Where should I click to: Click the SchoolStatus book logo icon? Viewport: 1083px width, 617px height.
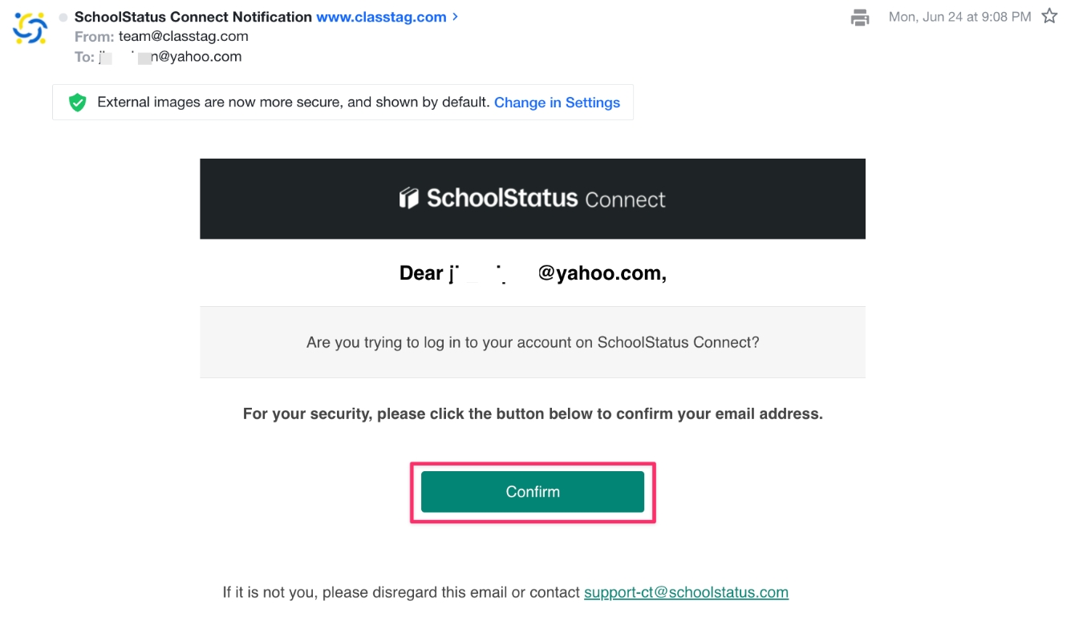[409, 199]
